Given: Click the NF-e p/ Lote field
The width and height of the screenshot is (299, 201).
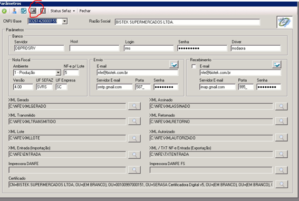Looking at the screenshot, I should (x=71, y=73).
